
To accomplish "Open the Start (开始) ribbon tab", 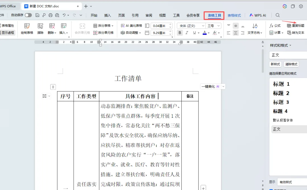I will coord(94,15).
